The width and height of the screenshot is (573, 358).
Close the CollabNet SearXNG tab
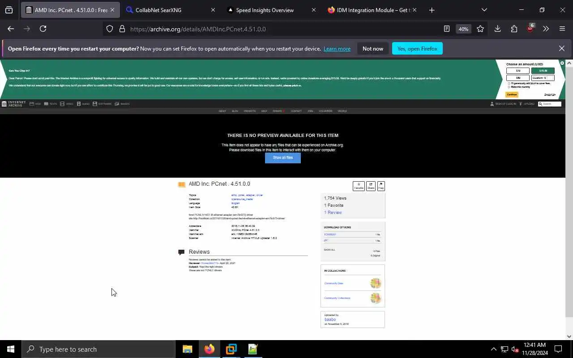pyautogui.click(x=213, y=10)
